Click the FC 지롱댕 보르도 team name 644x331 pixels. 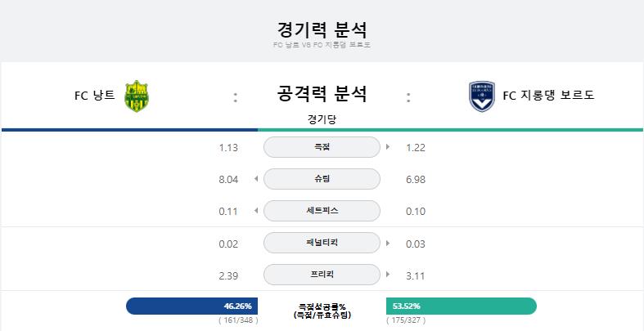point(548,96)
